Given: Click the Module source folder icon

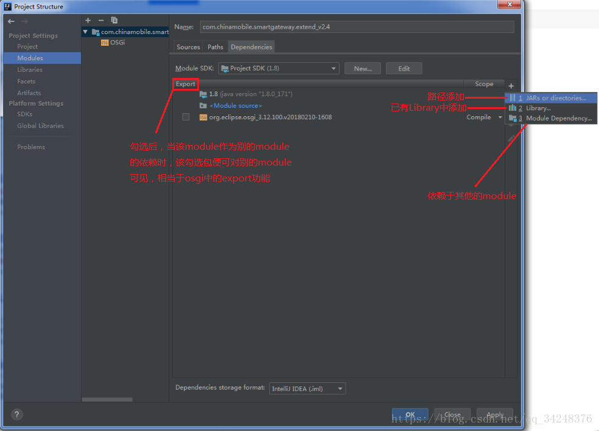Looking at the screenshot, I should click(x=203, y=105).
